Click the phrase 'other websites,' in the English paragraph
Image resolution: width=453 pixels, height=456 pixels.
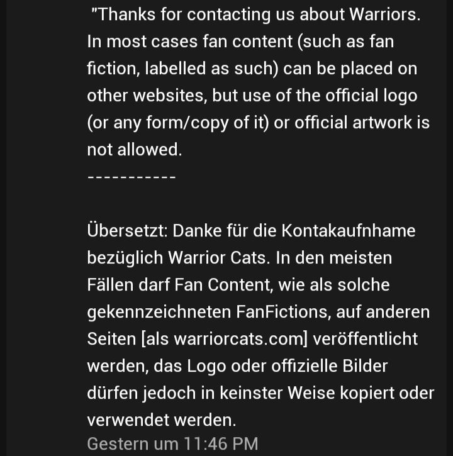[x=147, y=96]
